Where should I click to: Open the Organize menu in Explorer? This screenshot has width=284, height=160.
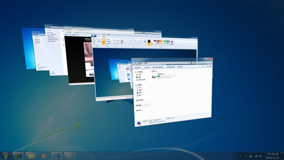click(138, 68)
